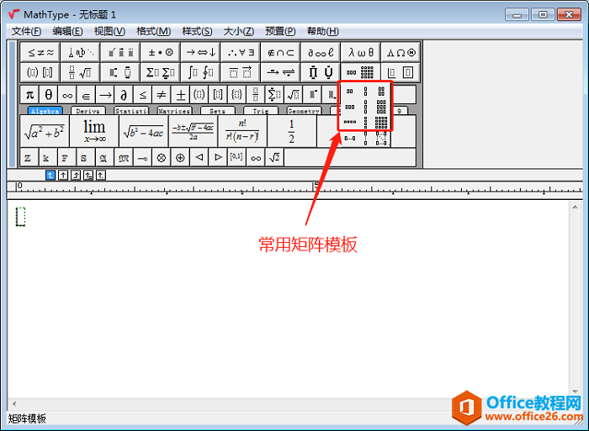
Task: Open the lowercase Greek palette (λωθ)
Action: point(361,53)
